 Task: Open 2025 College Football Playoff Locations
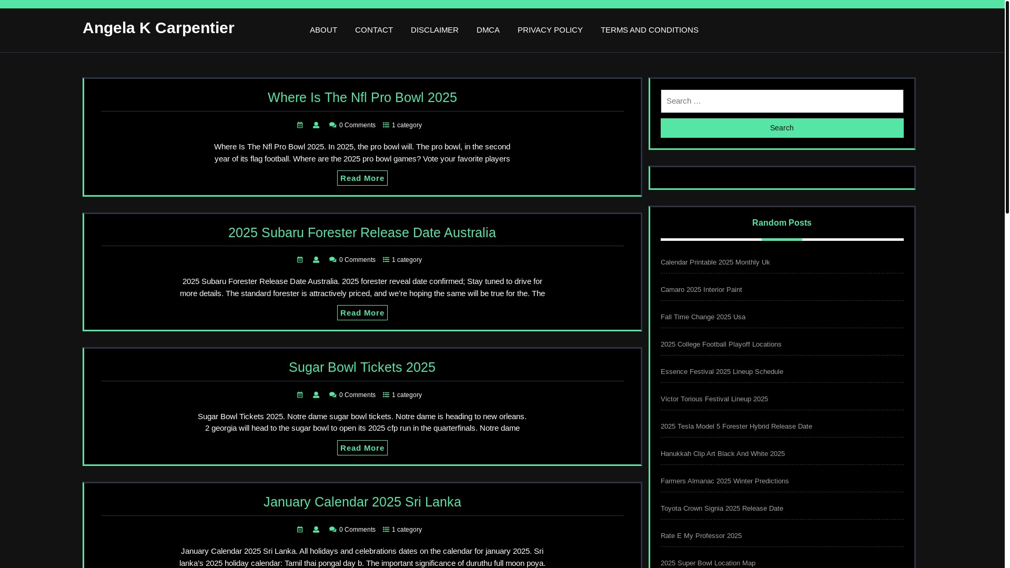[x=721, y=344]
